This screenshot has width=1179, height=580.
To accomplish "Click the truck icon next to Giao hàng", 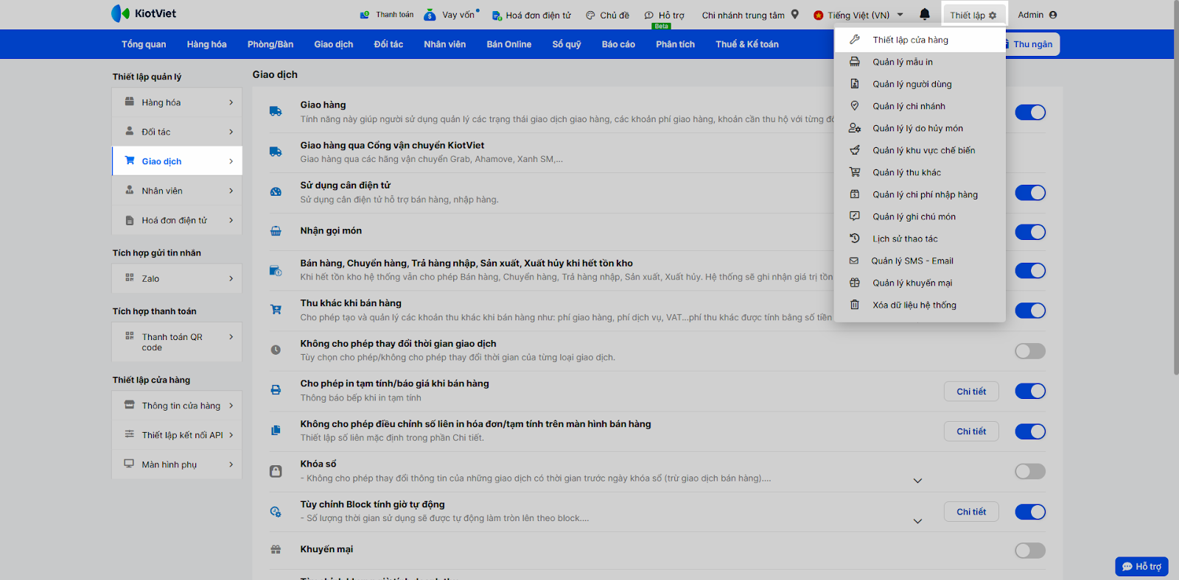I will point(276,112).
